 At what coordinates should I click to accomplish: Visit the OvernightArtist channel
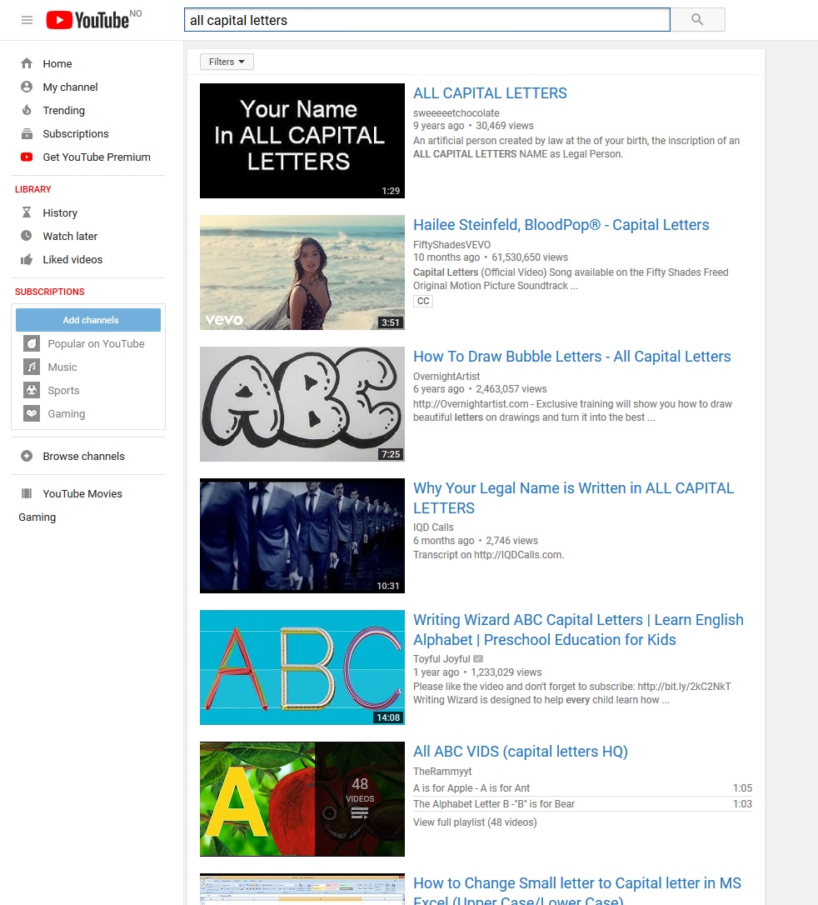[446, 377]
